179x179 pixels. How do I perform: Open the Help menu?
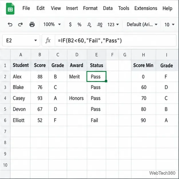click(167, 8)
